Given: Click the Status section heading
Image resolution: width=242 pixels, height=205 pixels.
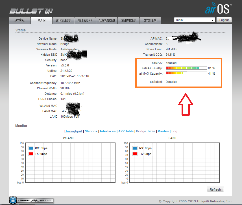Looking at the screenshot, I should pos(21,30).
